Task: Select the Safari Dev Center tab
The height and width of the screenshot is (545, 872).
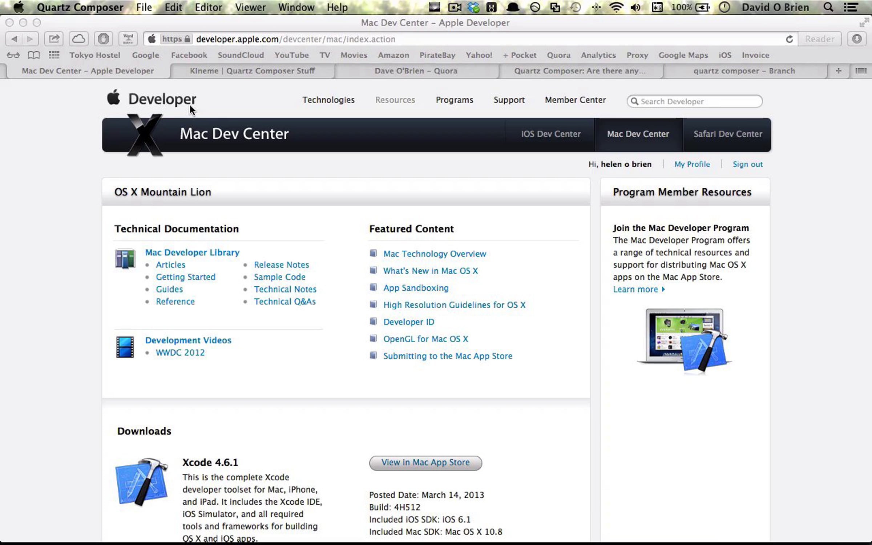Action: pos(728,134)
